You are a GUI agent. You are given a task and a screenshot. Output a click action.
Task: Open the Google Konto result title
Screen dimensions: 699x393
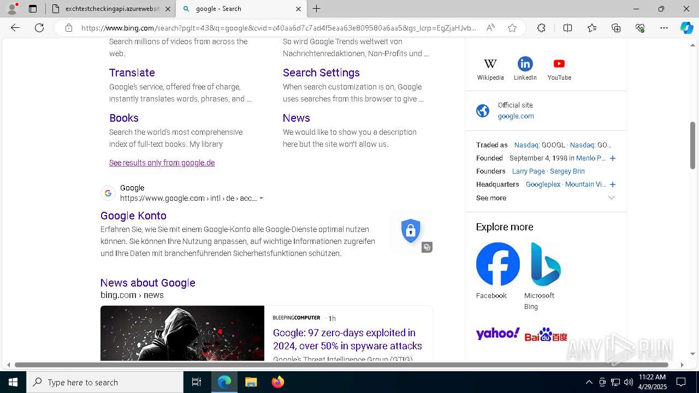point(133,216)
